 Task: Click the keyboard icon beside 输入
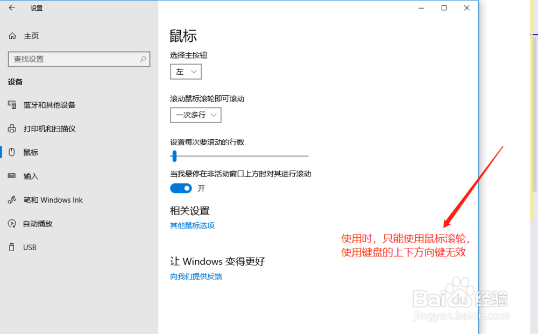pyautogui.click(x=12, y=176)
